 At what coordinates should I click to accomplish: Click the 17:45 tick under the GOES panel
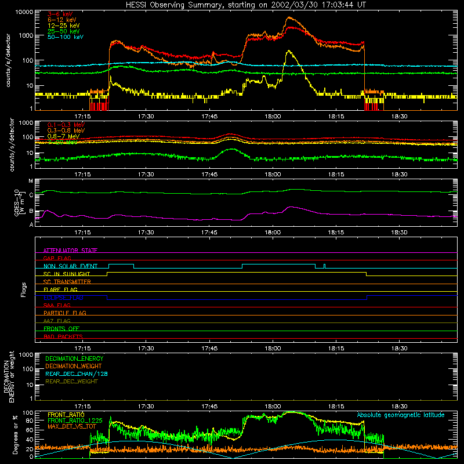click(209, 233)
